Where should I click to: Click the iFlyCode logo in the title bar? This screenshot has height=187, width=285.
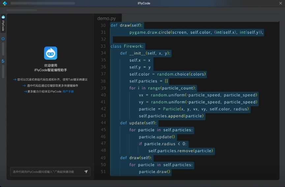point(5,3)
